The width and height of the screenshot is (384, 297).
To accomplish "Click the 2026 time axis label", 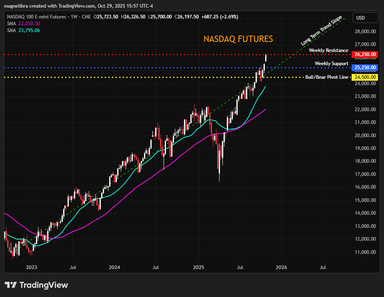I will point(281,267).
